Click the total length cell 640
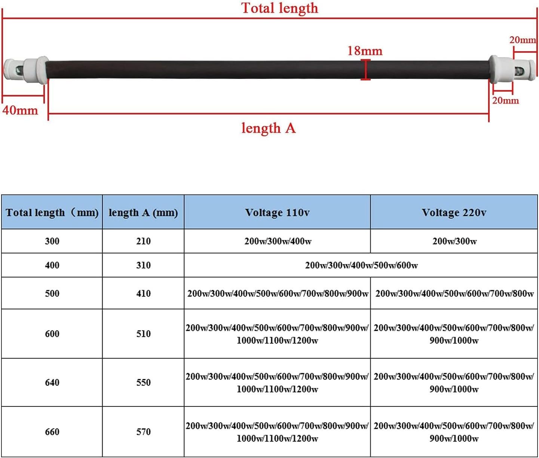 (52, 382)
